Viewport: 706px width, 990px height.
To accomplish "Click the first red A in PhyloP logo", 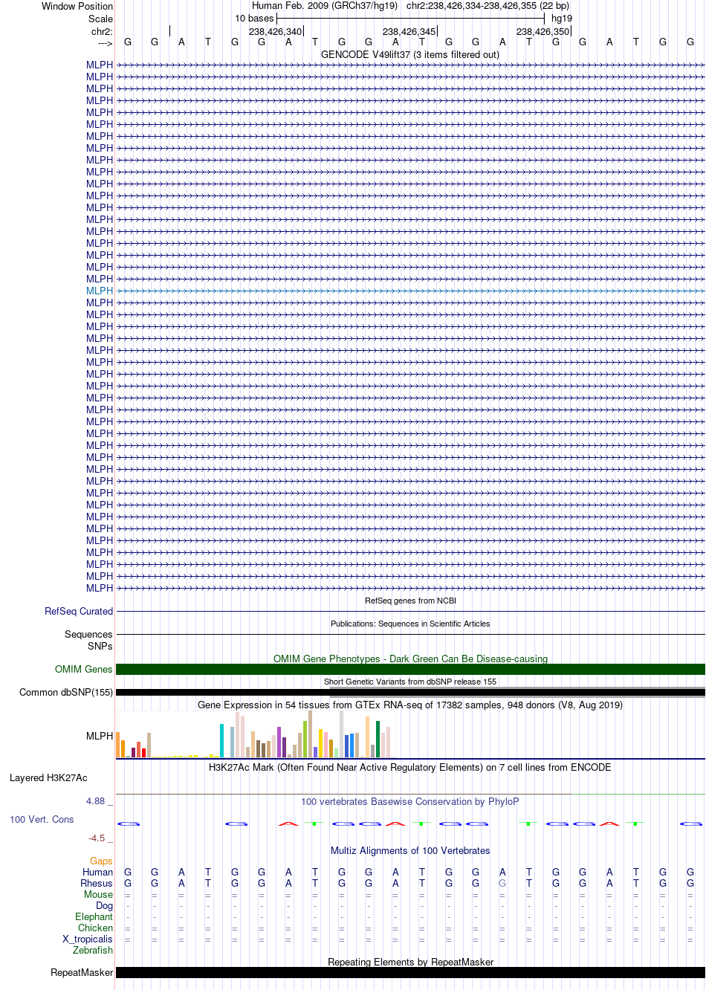I will click(x=288, y=824).
